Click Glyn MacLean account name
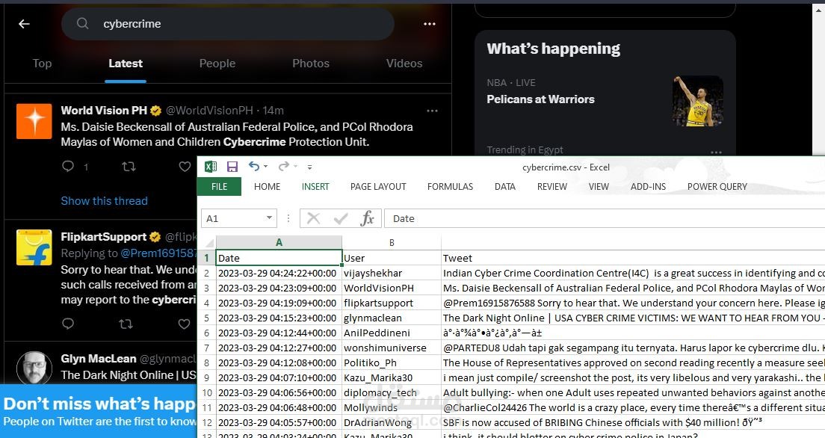Image resolution: width=825 pixels, height=438 pixels. (99, 359)
